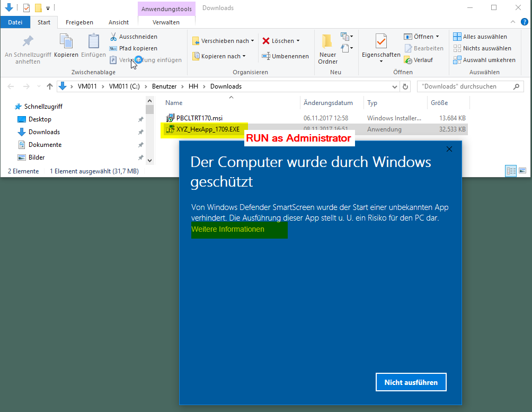Select all items with Alles auswählen

pyautogui.click(x=480, y=37)
